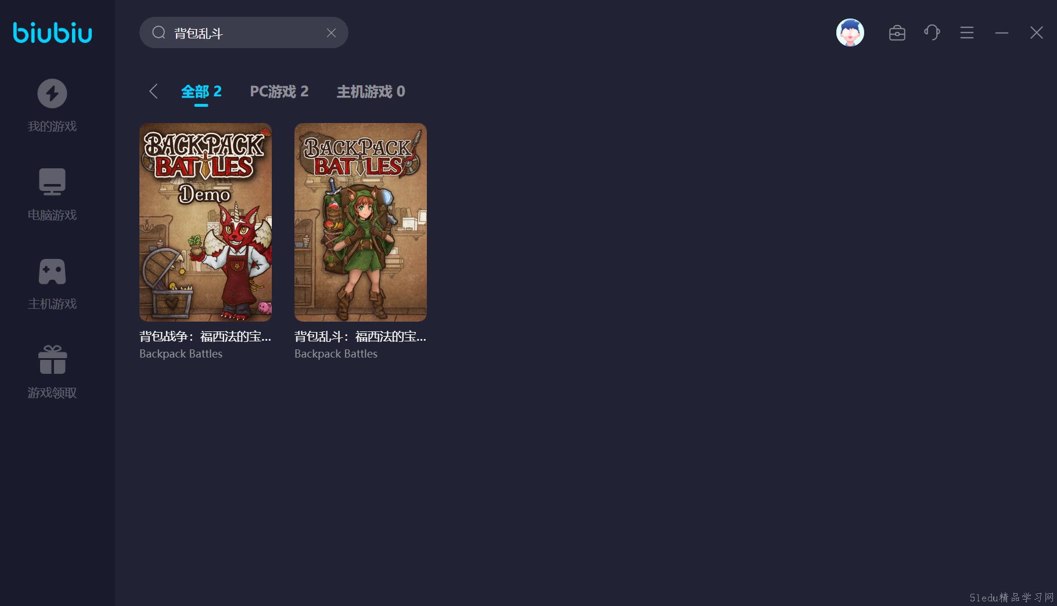Select the 全部 2 tab
This screenshot has height=606, width=1057.
[x=201, y=92]
